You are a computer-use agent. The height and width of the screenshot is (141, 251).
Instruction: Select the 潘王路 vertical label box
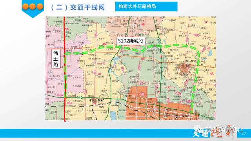coord(56,59)
